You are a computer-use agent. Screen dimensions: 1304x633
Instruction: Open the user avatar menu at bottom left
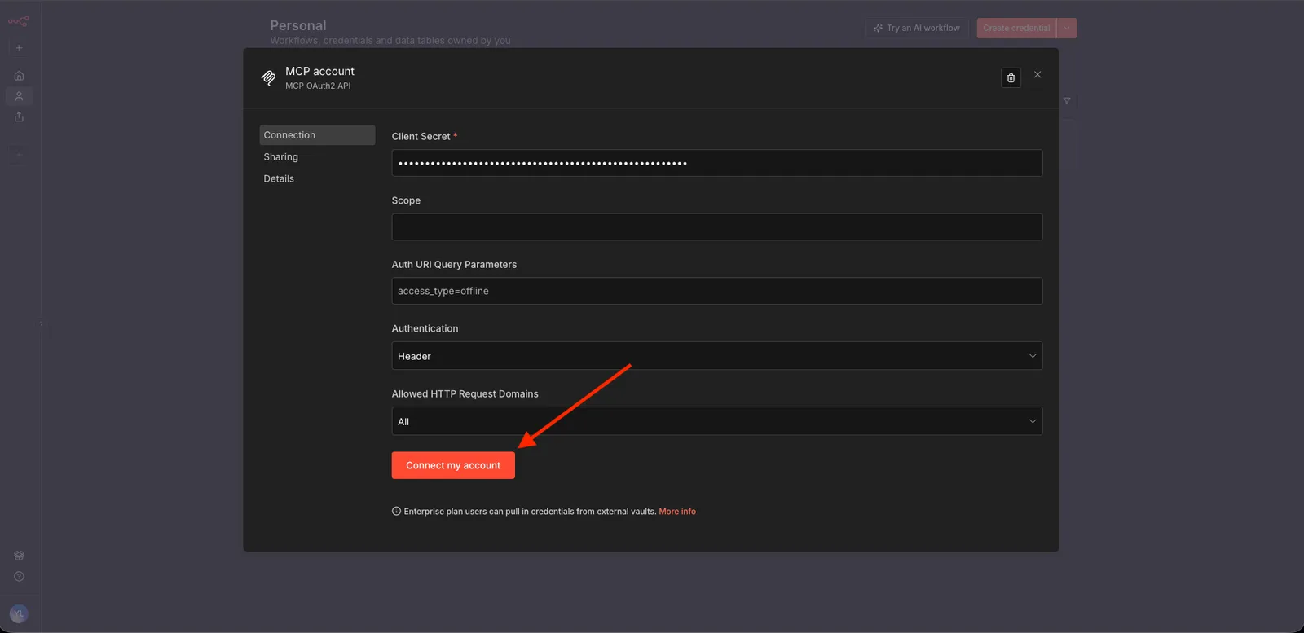[19, 613]
